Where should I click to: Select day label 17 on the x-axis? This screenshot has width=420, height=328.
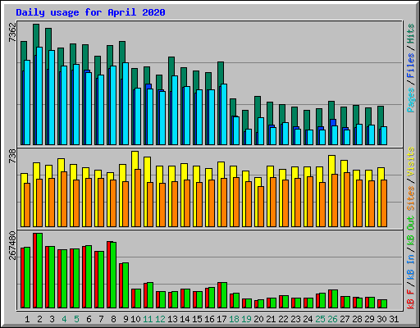pos(221,319)
